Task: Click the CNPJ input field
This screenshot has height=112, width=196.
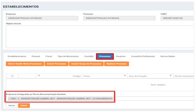Action: (x=177, y=18)
